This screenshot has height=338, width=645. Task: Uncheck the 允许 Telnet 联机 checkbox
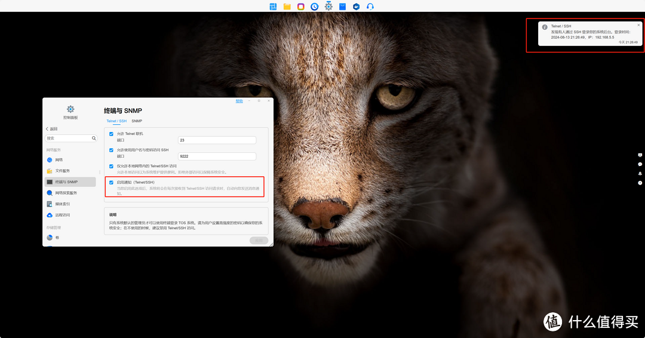tap(111, 134)
